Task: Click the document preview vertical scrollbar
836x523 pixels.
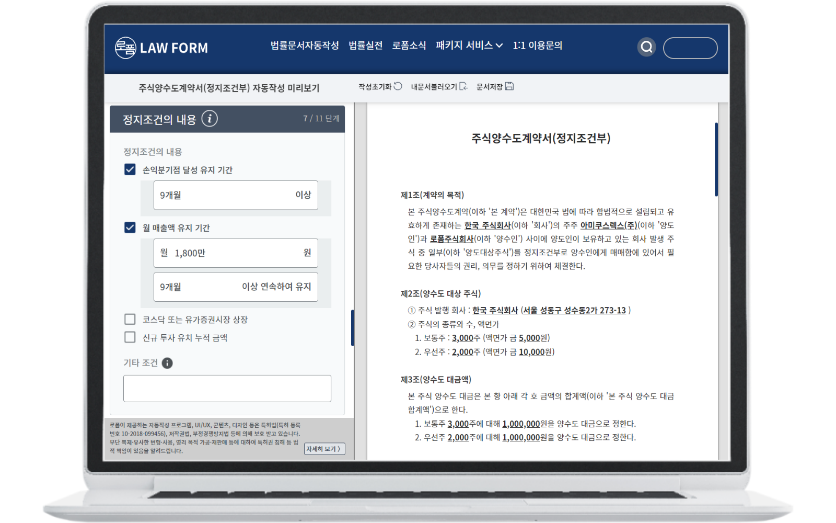Action: [x=716, y=160]
